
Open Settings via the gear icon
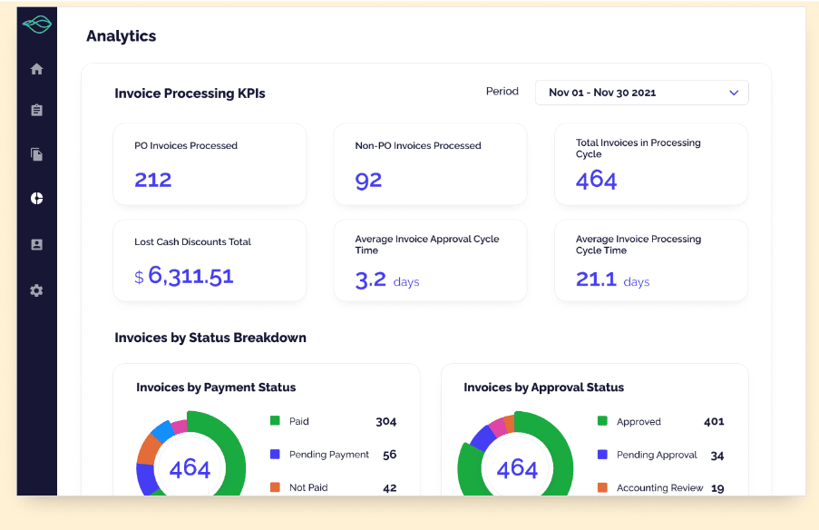click(x=37, y=290)
